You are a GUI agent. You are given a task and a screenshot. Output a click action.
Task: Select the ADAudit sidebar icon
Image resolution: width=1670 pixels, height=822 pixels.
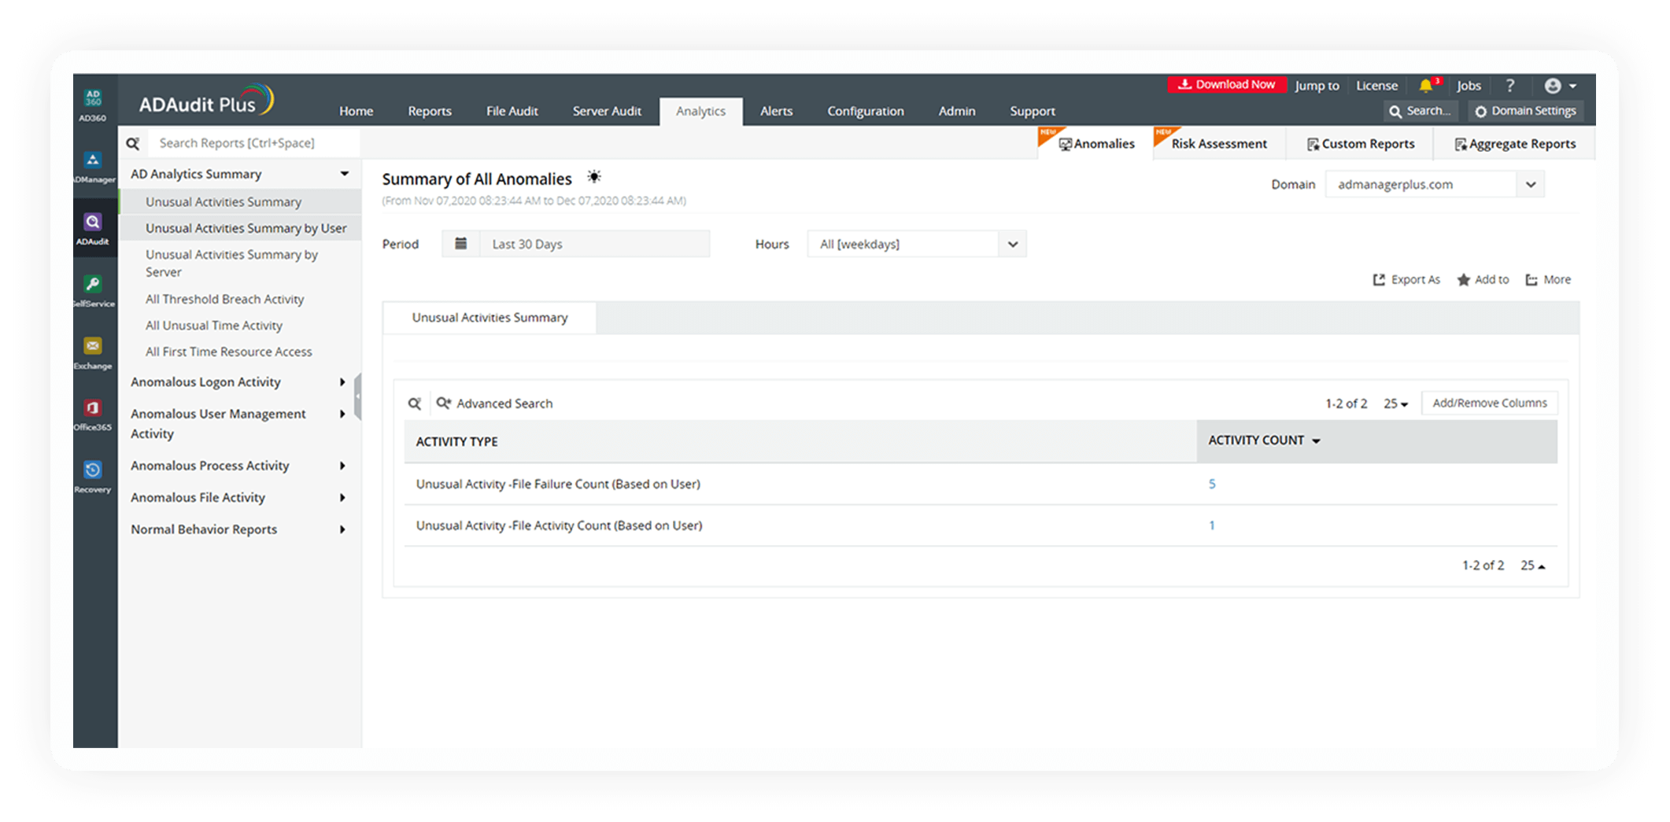(93, 229)
